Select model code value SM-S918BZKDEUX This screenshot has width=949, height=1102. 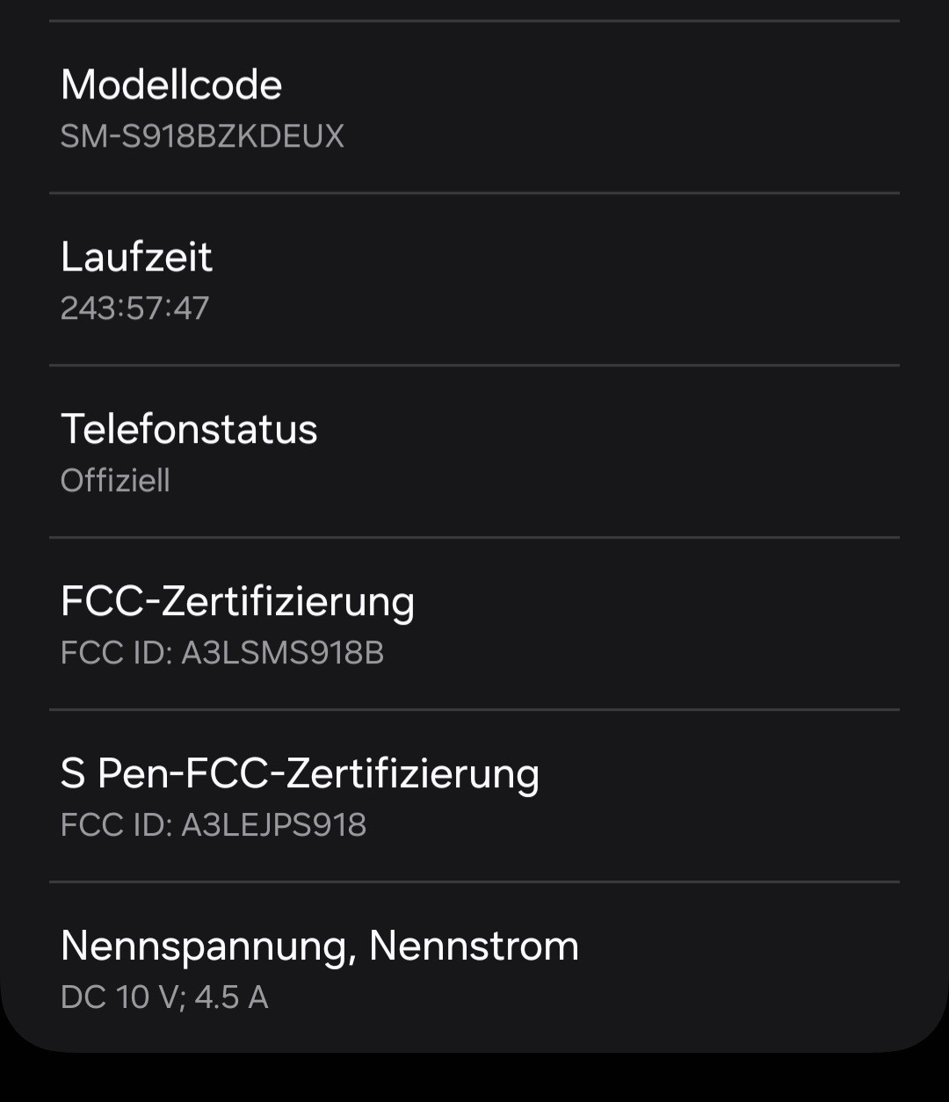[202, 136]
